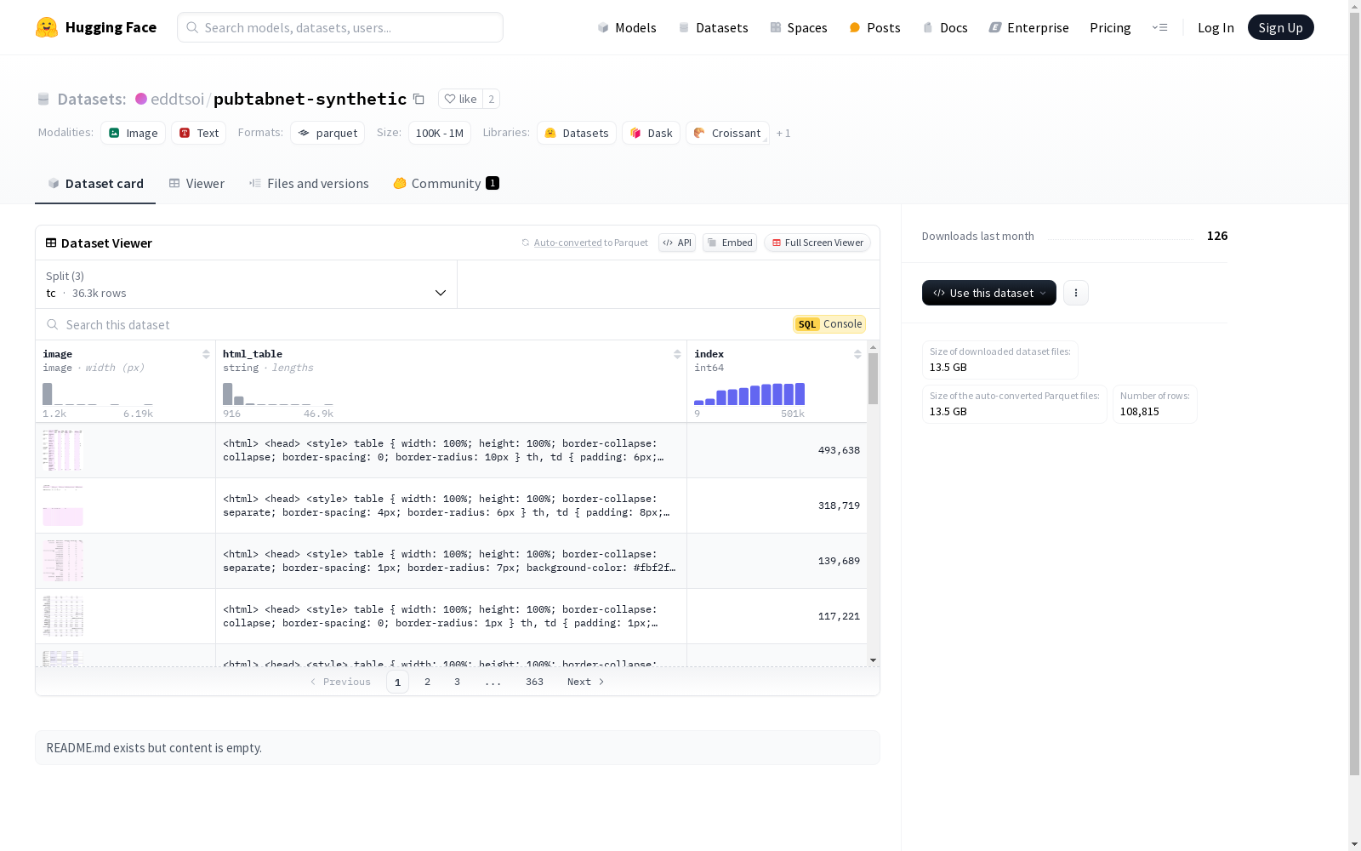This screenshot has width=1361, height=851.
Task: Click the eddtsoi author link
Action: tap(177, 99)
